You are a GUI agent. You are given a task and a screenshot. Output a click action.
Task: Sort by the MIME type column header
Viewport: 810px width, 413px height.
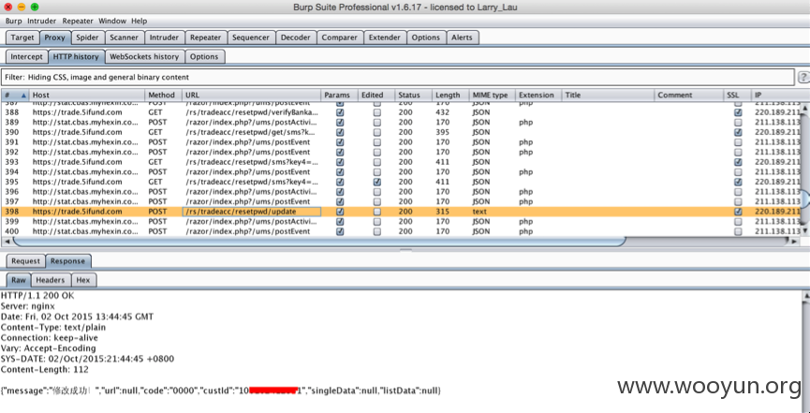(x=492, y=96)
